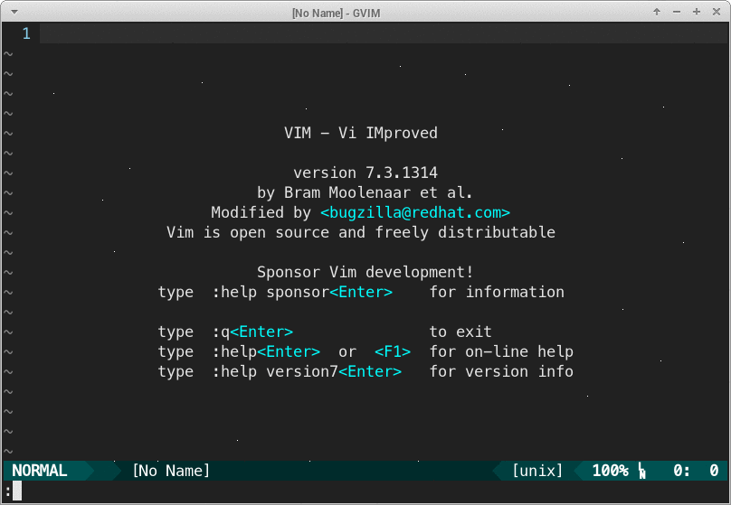
Task: Click 'VIM – Vi IMproved' title text
Action: (x=361, y=133)
